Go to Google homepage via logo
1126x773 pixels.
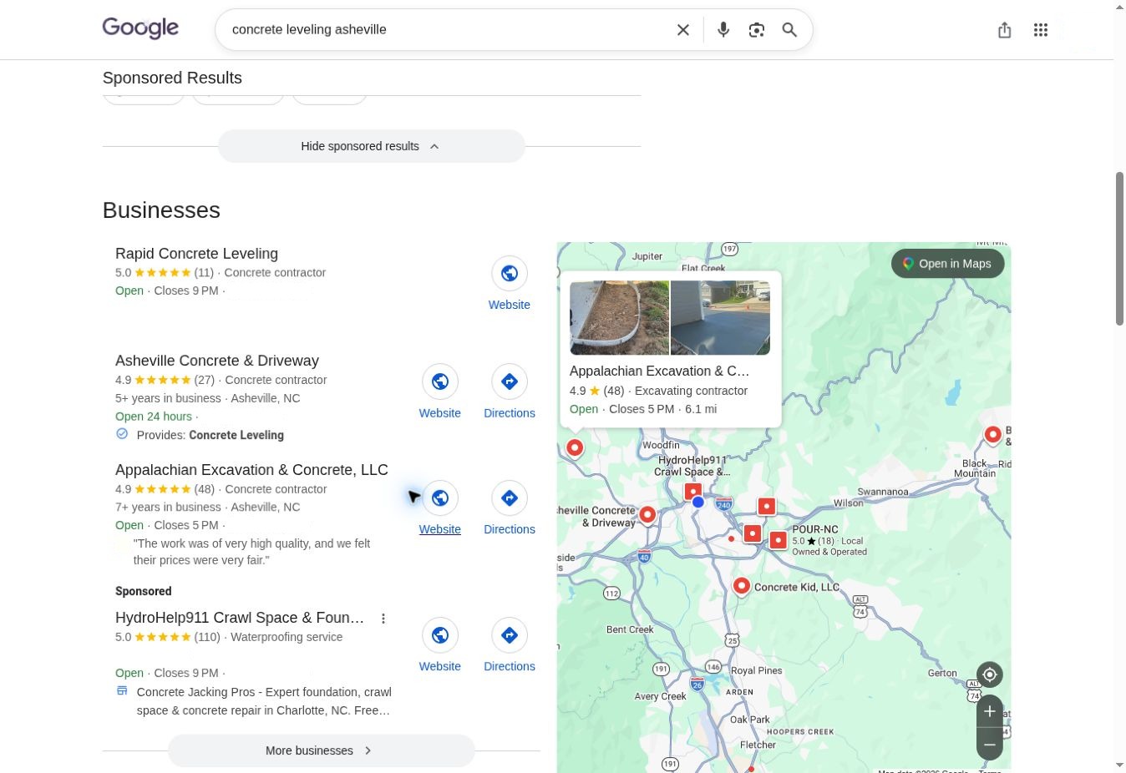coord(140,28)
